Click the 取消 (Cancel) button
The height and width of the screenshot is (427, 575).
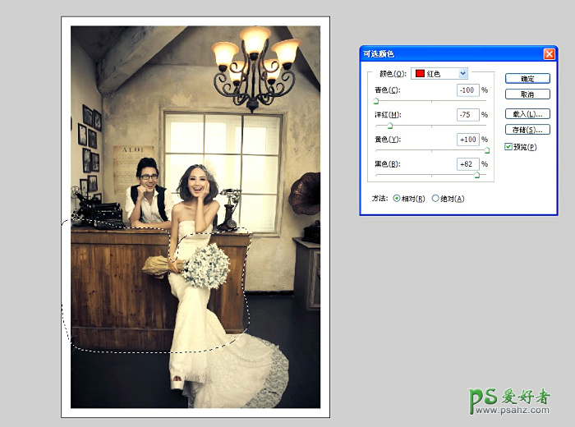click(527, 94)
